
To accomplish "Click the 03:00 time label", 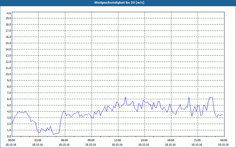I will 38,140.
